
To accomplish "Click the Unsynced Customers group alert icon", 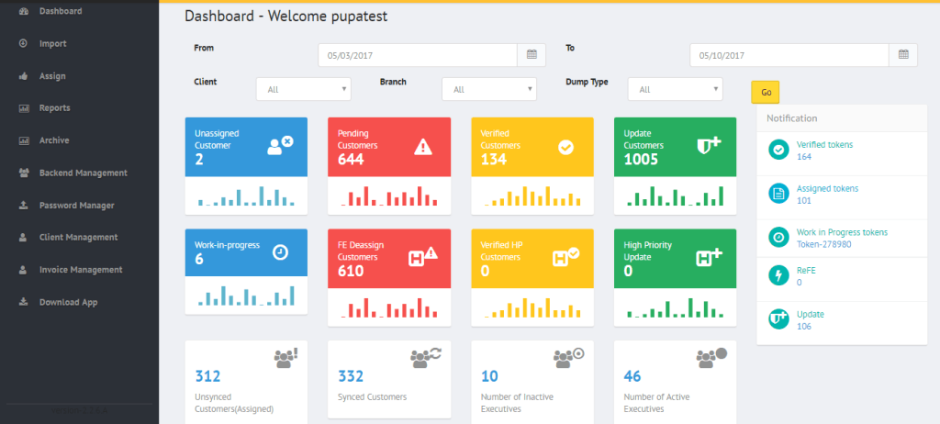I will click(286, 358).
